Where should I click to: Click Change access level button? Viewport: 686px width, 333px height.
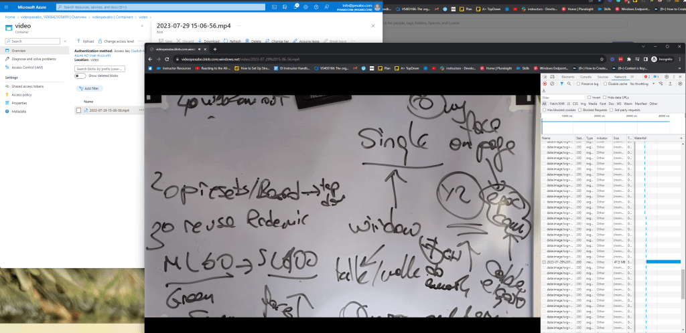coord(116,41)
